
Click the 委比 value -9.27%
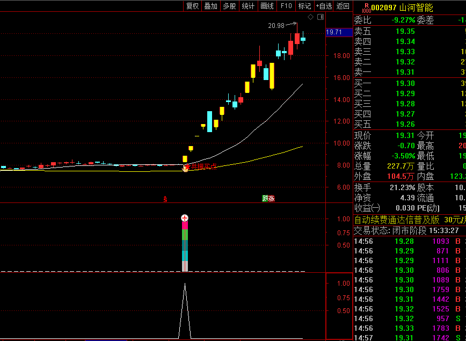tap(403, 20)
